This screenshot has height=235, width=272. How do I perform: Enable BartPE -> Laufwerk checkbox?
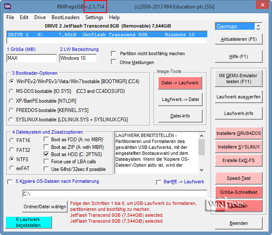(159, 182)
